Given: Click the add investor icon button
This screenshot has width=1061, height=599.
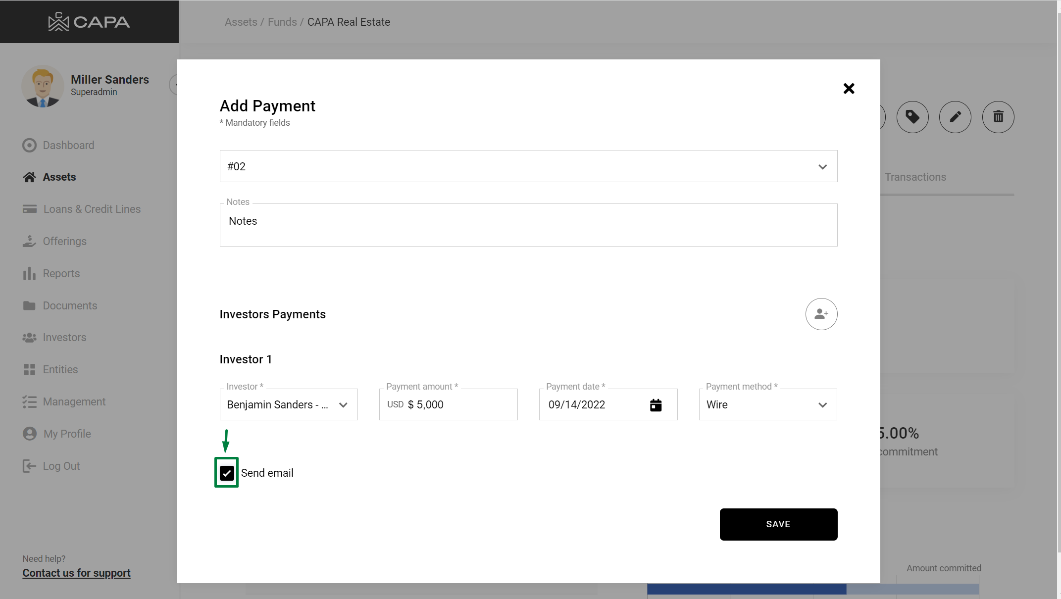Looking at the screenshot, I should click(x=821, y=314).
